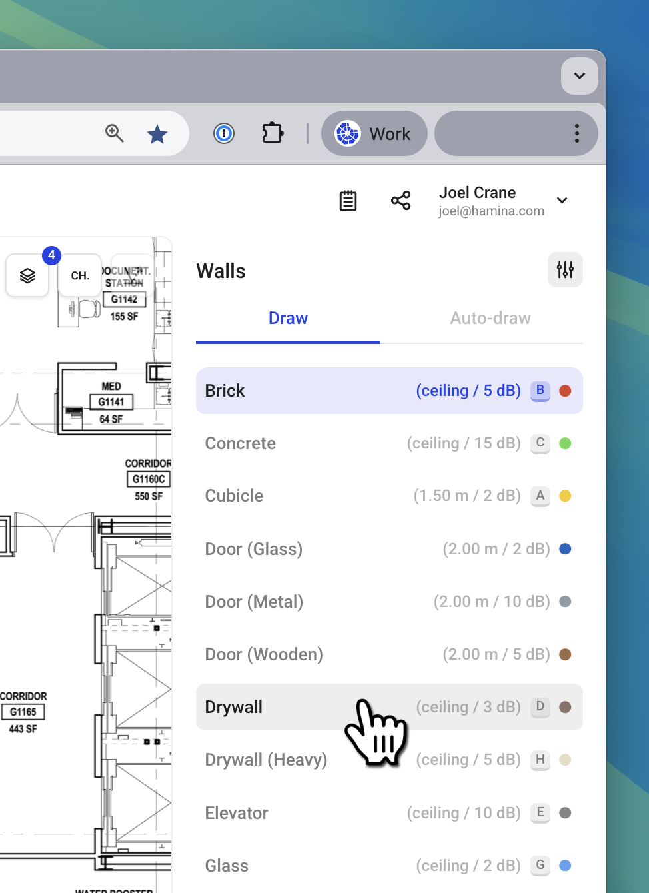The width and height of the screenshot is (649, 893).
Task: Select the Glass wall type
Action: pos(389,866)
